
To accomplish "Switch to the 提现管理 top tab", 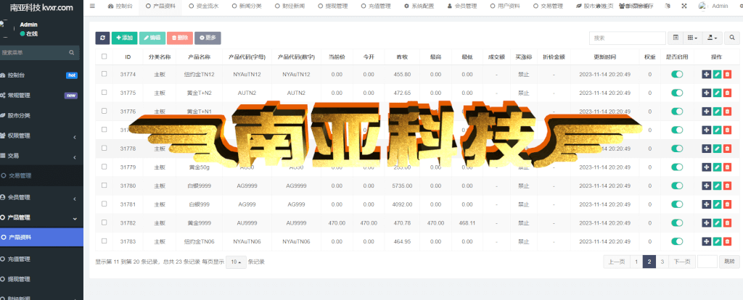I will (333, 6).
